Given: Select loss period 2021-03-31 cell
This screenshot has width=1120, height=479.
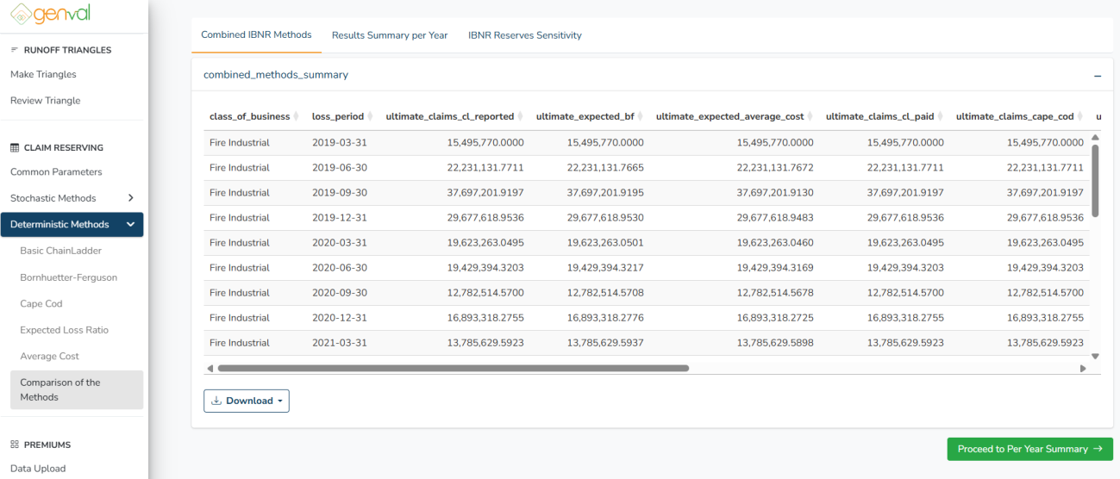Looking at the screenshot, I should (340, 343).
